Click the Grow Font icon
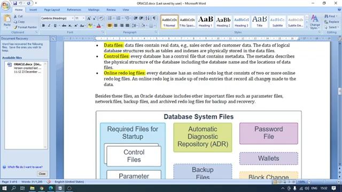 (x=89, y=19)
